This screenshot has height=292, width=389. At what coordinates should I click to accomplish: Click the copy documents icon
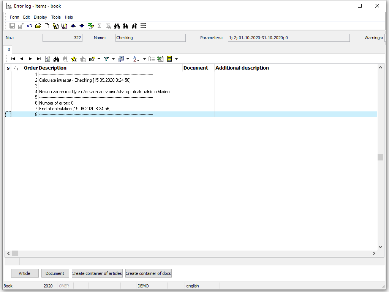point(55,26)
